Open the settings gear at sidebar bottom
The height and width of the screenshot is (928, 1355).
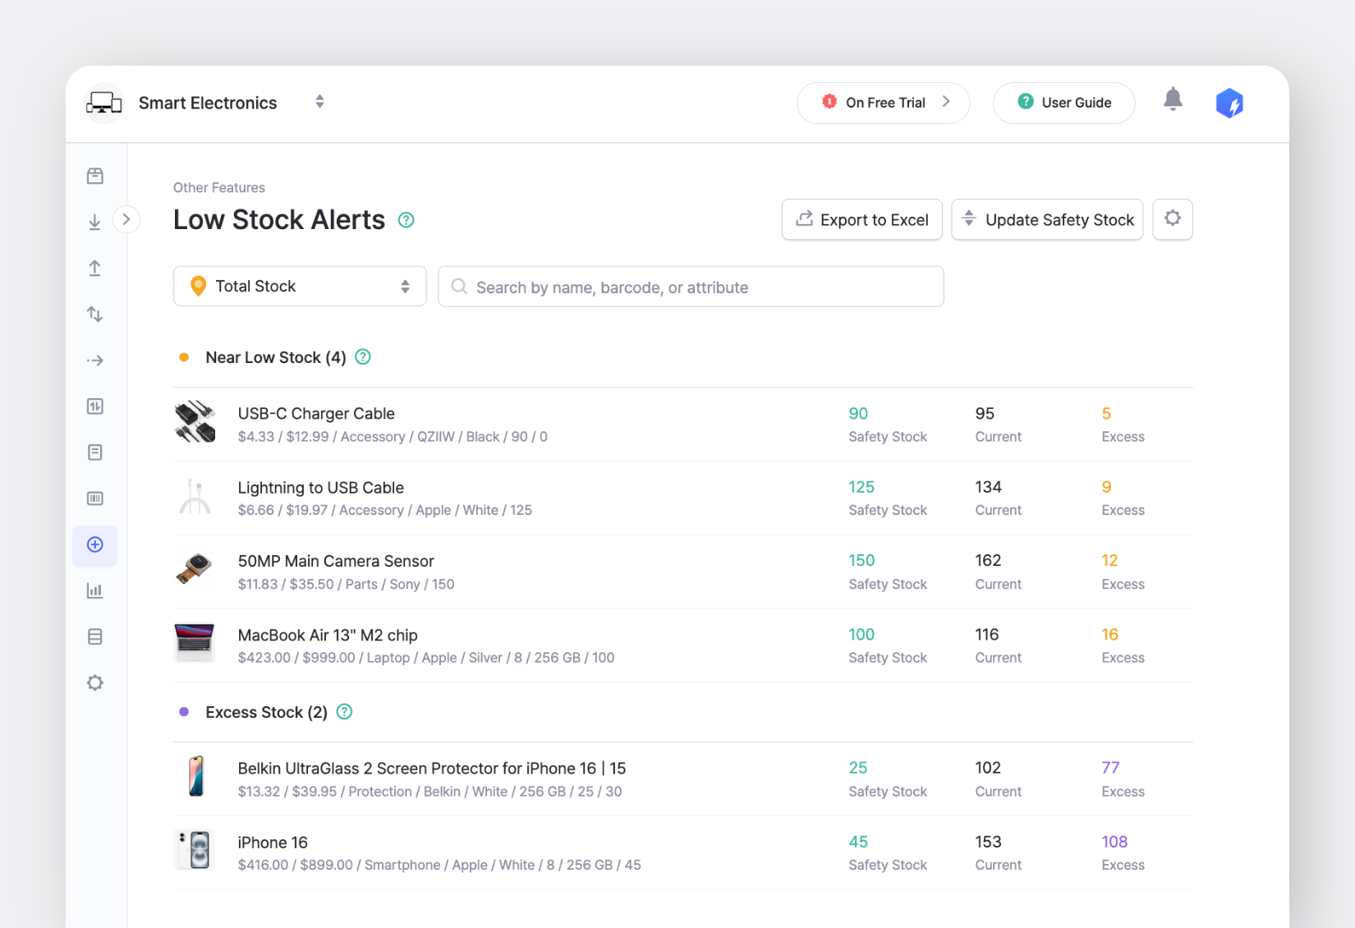click(95, 682)
